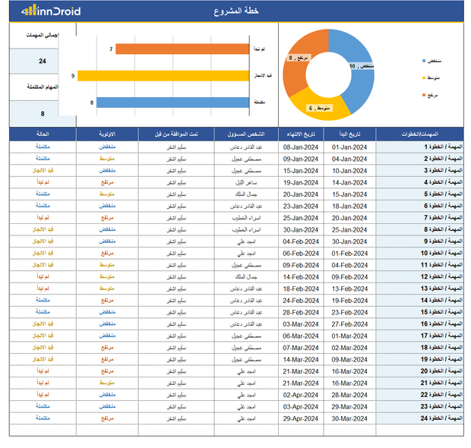
Task: Select the "المهمات/الخطوات" column header
Action: tap(420, 134)
